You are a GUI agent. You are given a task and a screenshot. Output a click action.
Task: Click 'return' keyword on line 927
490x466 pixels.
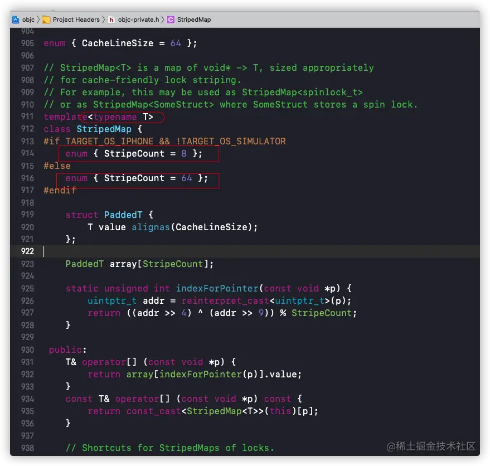(x=104, y=313)
